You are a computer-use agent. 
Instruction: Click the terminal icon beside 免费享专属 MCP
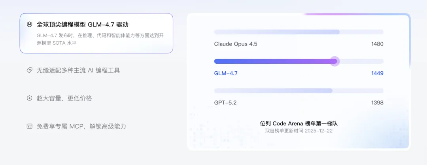click(29, 127)
